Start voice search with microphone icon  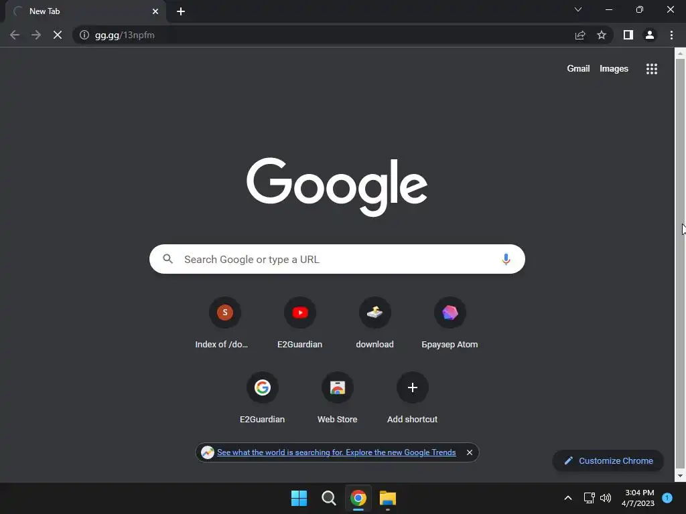[506, 259]
